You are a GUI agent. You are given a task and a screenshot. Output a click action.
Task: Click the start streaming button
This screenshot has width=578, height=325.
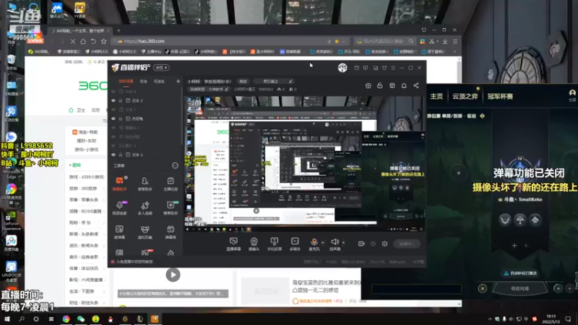[407, 243]
